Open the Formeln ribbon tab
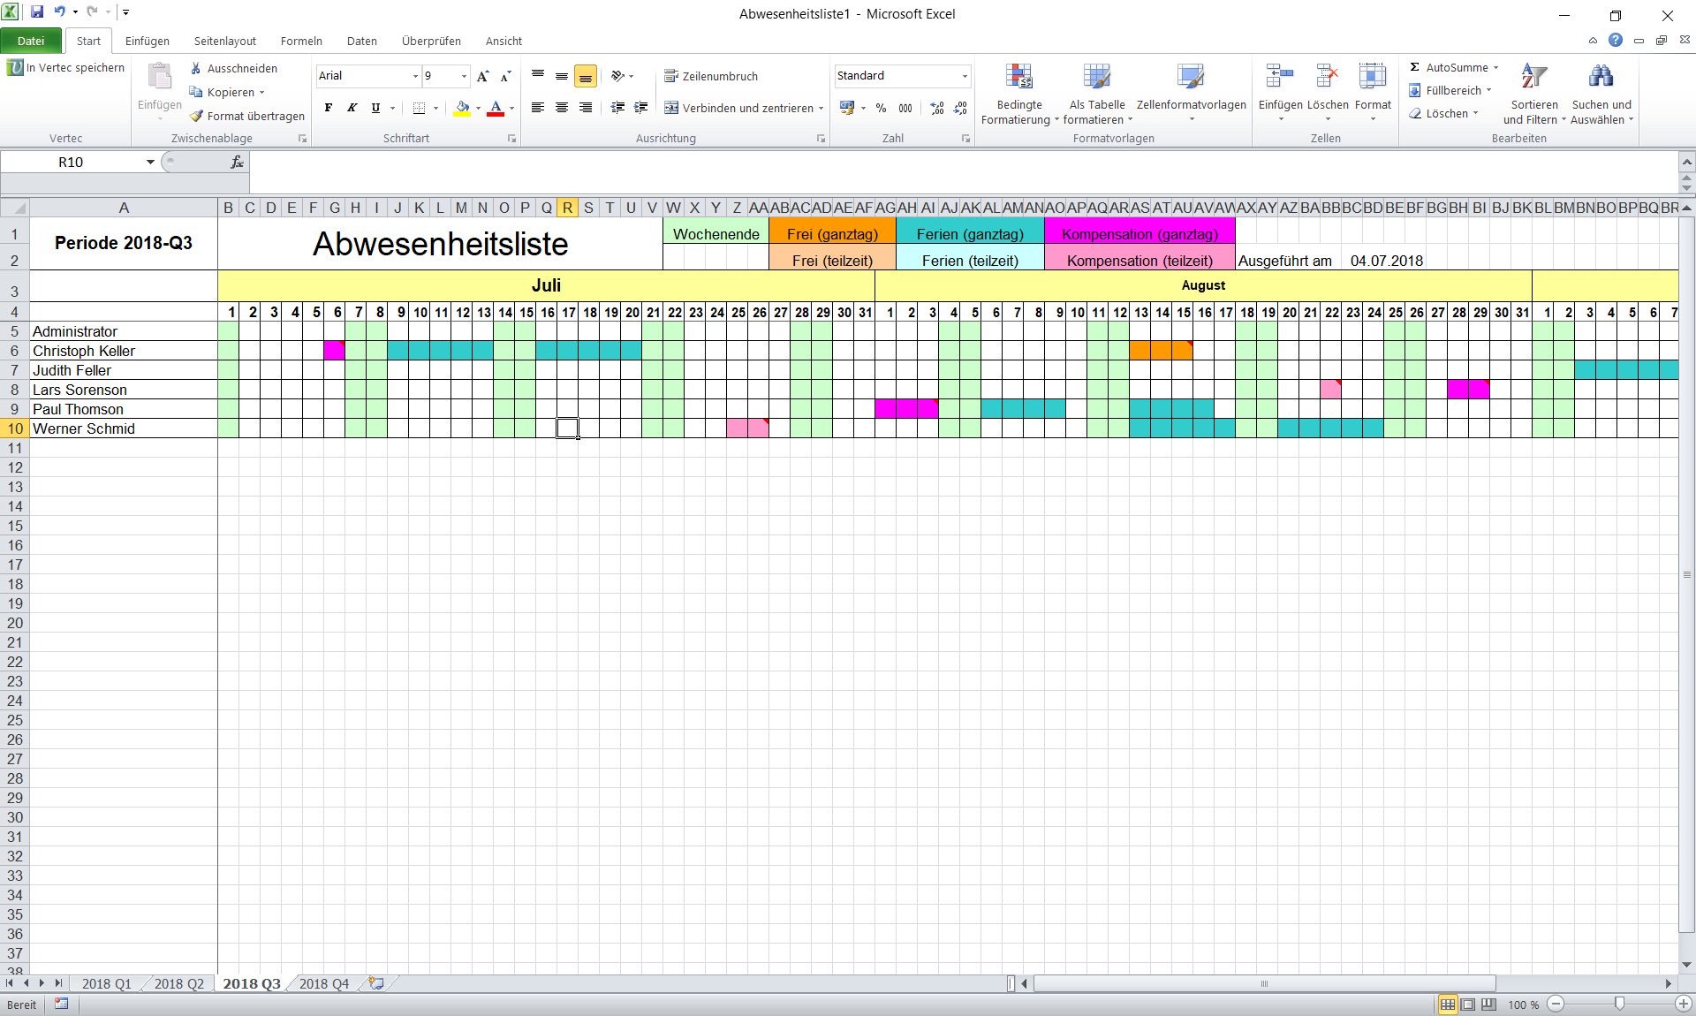Viewport: 1696px width, 1016px height. click(301, 41)
